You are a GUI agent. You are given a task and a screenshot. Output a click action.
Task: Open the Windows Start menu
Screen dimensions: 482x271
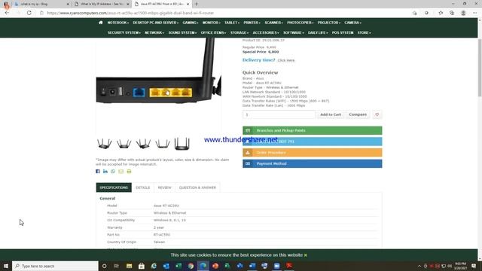(x=6, y=266)
